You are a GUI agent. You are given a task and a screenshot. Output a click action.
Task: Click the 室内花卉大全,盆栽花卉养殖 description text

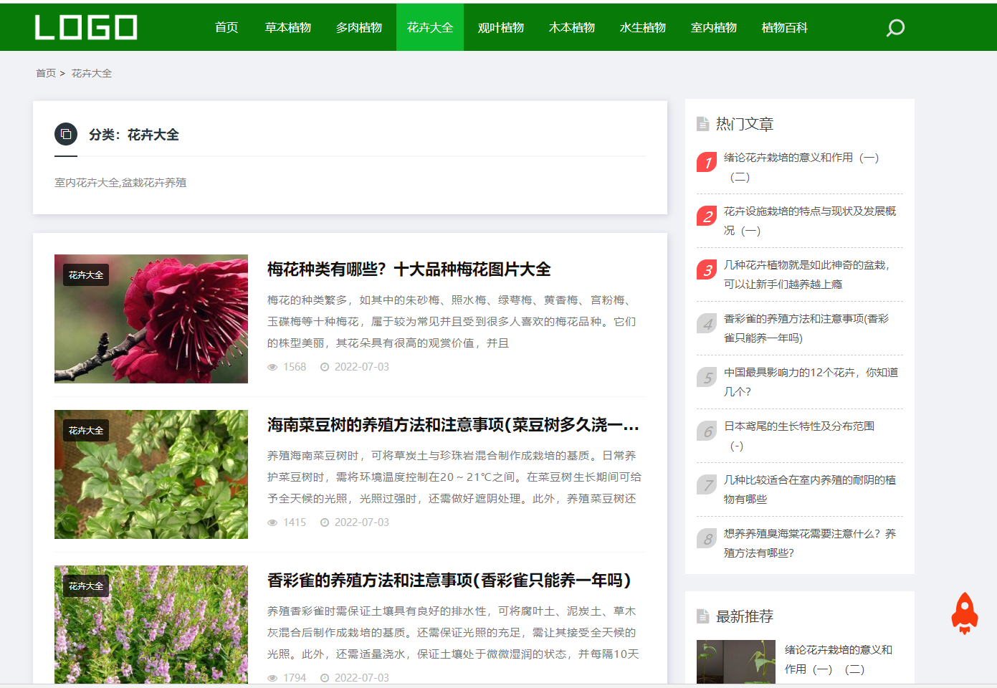pos(120,183)
